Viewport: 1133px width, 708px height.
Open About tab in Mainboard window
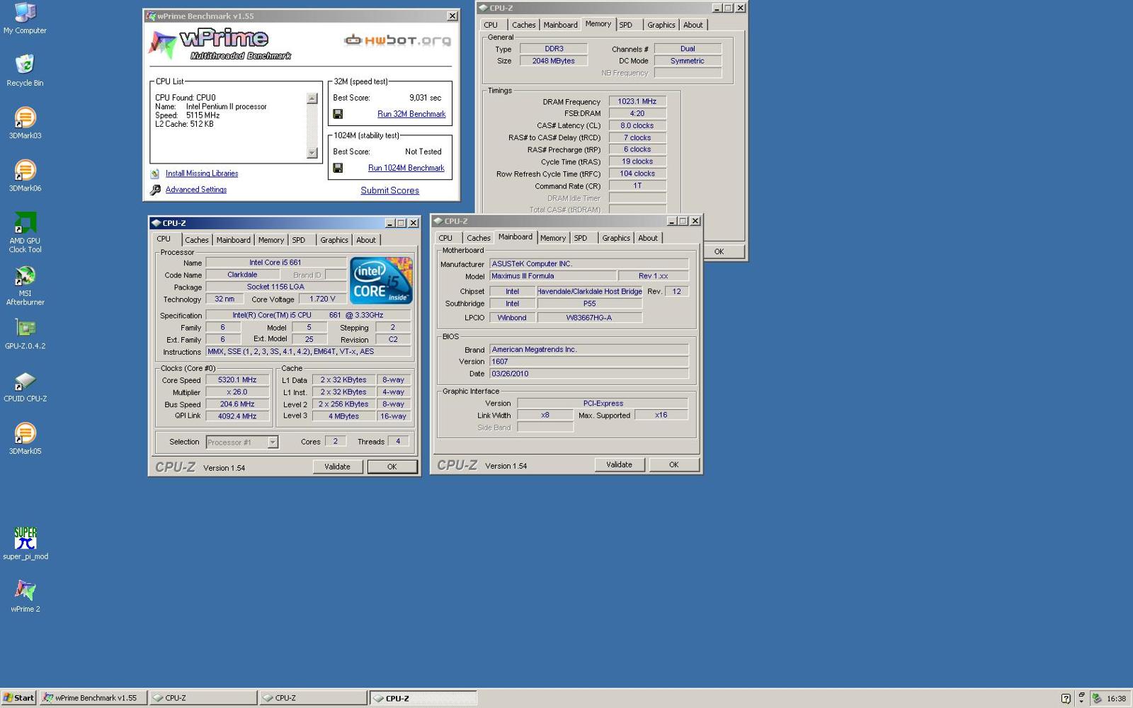point(648,238)
